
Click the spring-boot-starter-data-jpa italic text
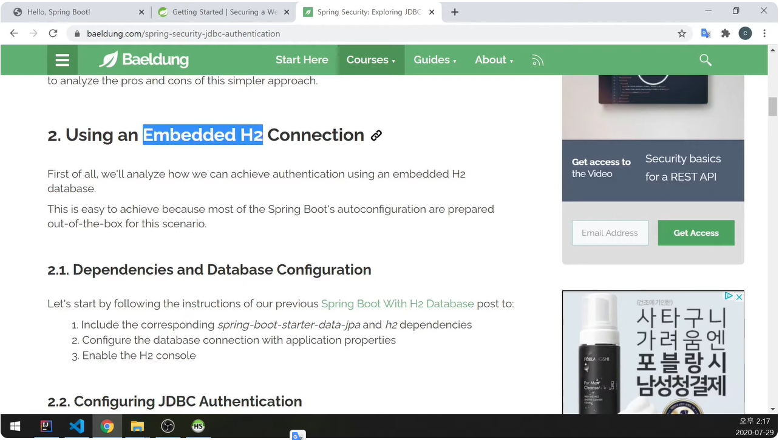(x=288, y=325)
